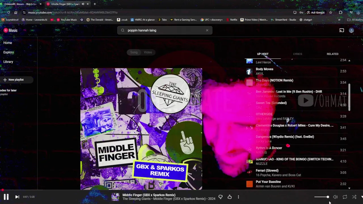Open the Soundcloud bookmark
Screen dimensions: 363x204
click(x=10, y=20)
